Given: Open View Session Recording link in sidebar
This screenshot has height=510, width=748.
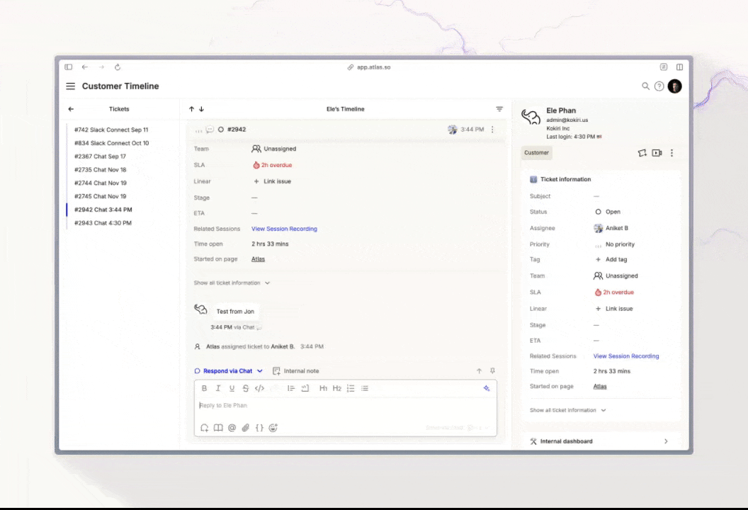Looking at the screenshot, I should pos(625,356).
